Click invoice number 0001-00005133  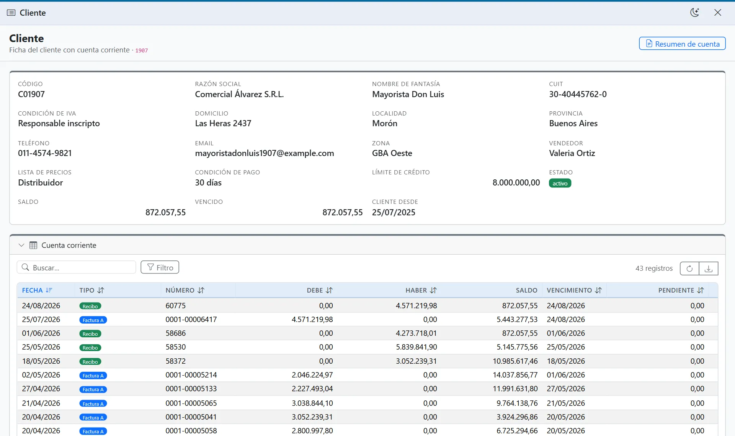pyautogui.click(x=191, y=389)
